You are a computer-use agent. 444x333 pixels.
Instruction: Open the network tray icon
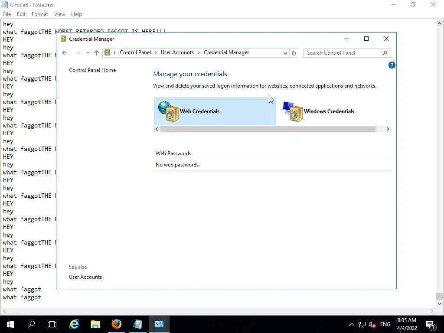point(362,324)
